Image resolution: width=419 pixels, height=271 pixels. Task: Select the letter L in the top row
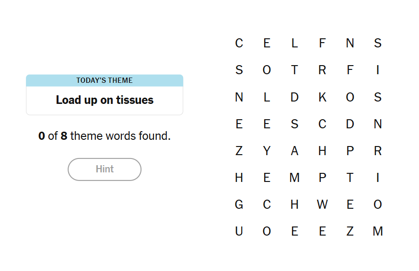tap(294, 44)
